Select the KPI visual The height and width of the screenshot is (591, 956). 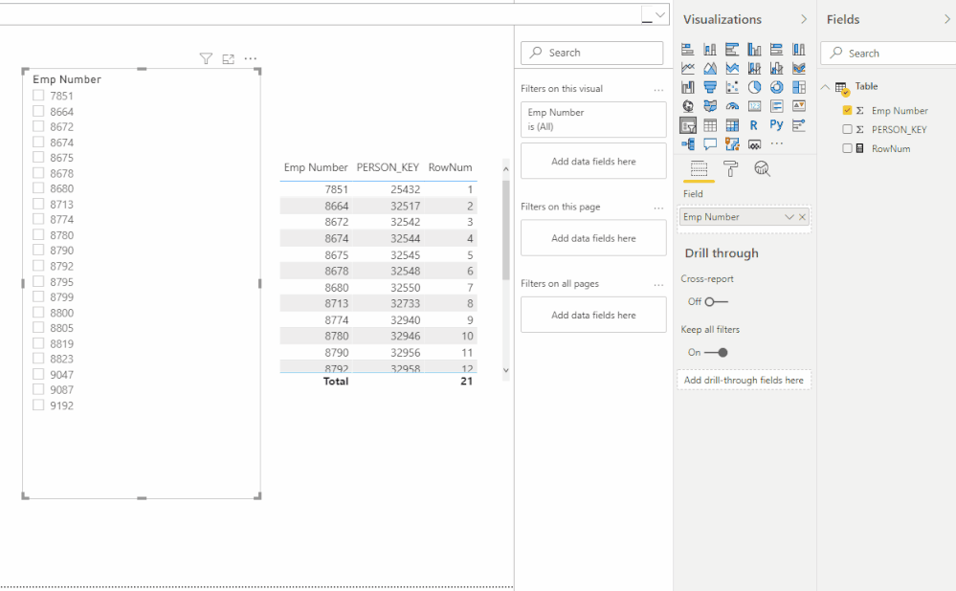[x=799, y=106]
